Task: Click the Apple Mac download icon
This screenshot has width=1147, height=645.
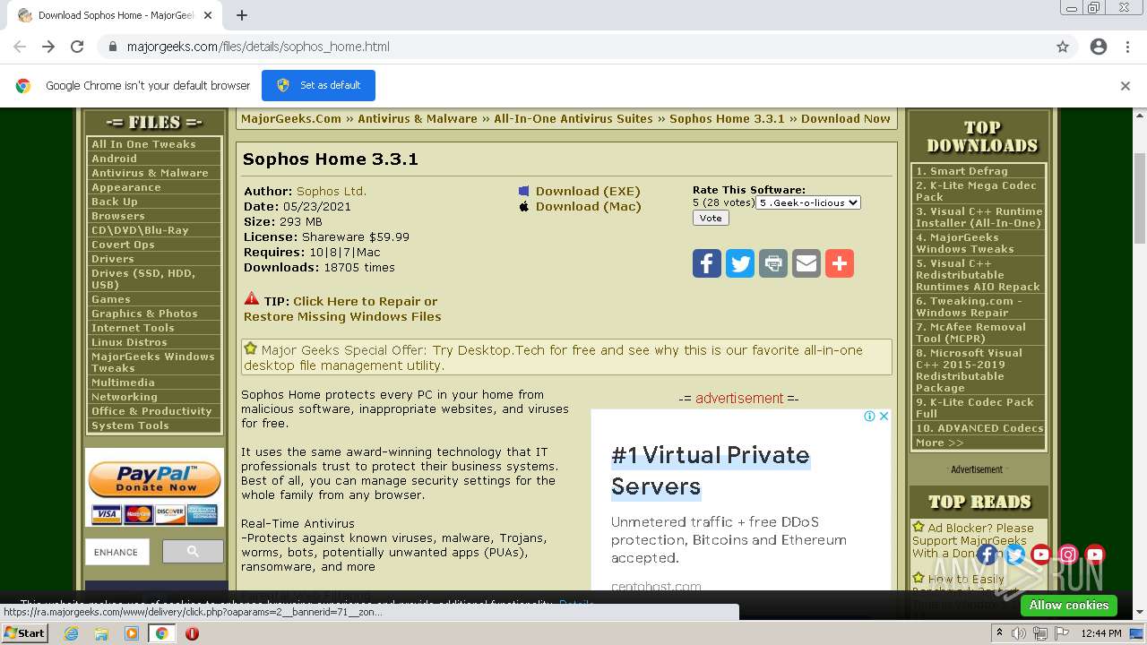Action: pyautogui.click(x=524, y=206)
